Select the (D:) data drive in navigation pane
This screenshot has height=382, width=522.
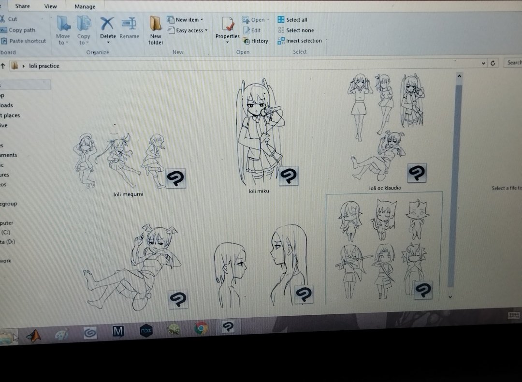point(8,242)
